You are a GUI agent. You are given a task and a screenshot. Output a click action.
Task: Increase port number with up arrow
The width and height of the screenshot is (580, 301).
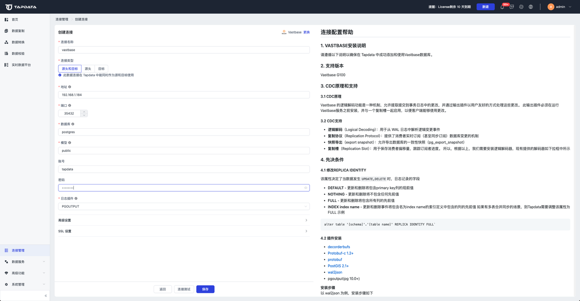84,112
